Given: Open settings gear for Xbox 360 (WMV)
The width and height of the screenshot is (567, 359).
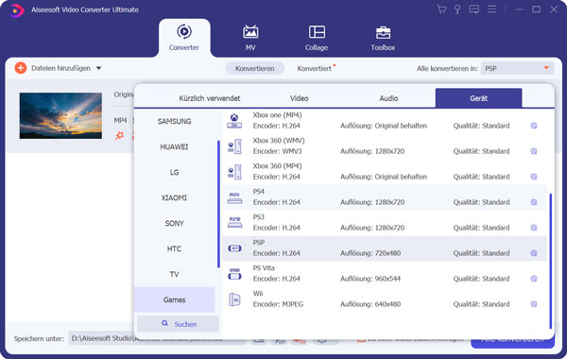Looking at the screenshot, I should pyautogui.click(x=534, y=151).
